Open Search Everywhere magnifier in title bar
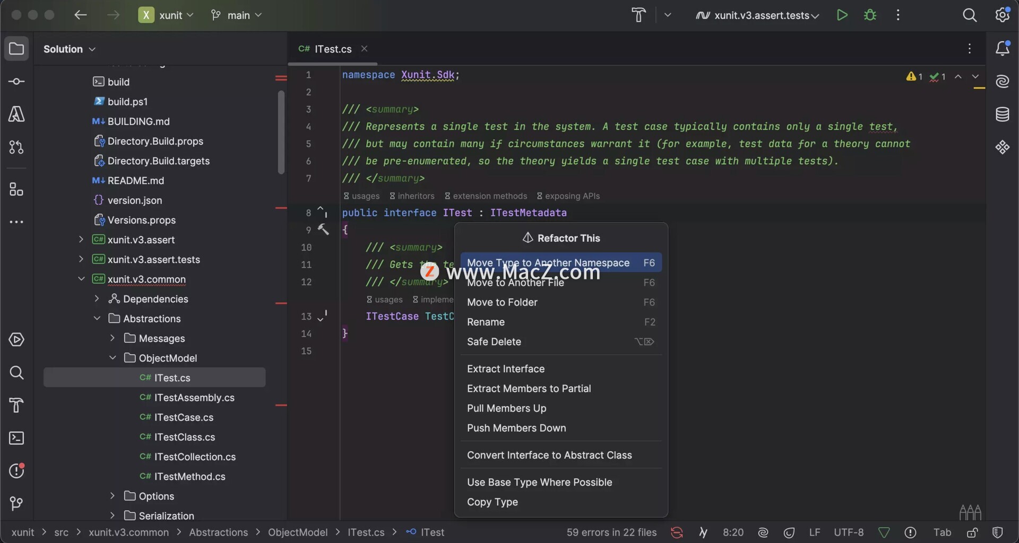 969,15
